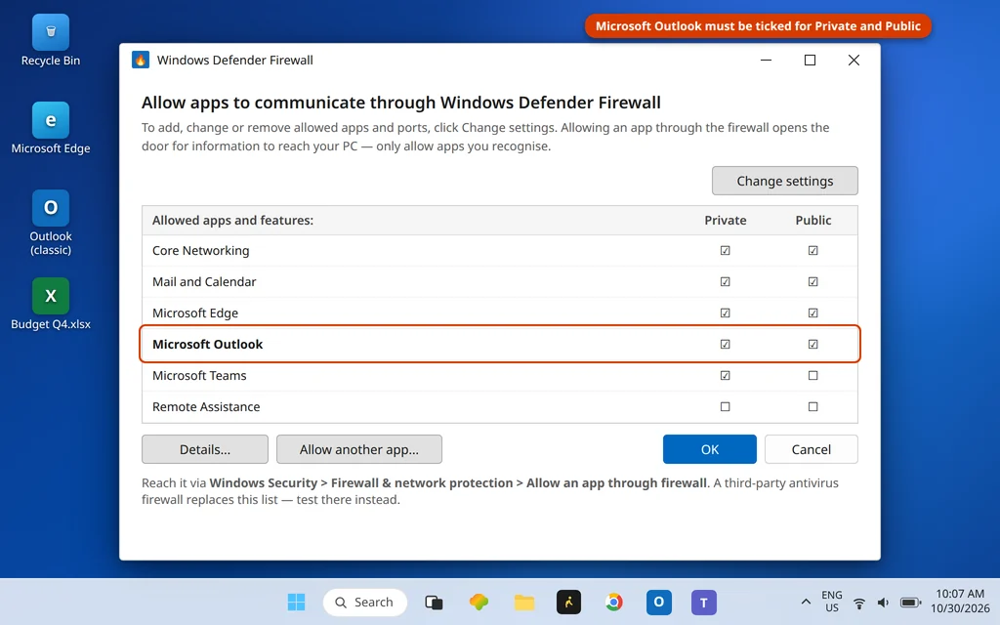Screen dimensions: 1000x625
Task: Dismiss dialog with Cancel button
Action: 812,449
